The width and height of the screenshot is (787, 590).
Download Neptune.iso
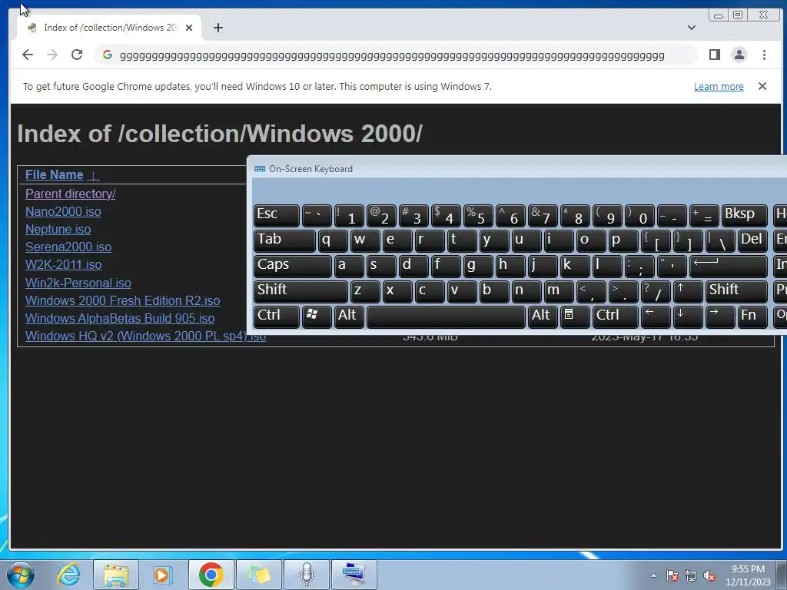coord(58,229)
